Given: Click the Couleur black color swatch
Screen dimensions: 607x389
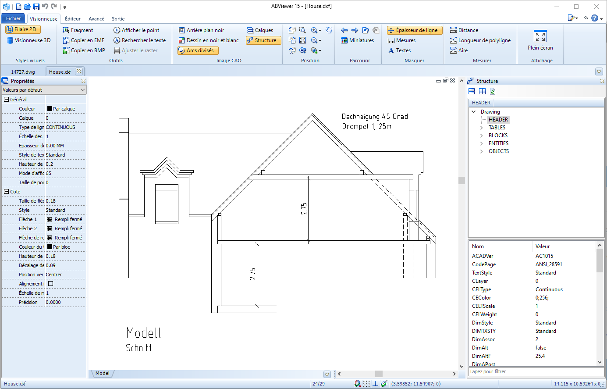Looking at the screenshot, I should (50, 109).
